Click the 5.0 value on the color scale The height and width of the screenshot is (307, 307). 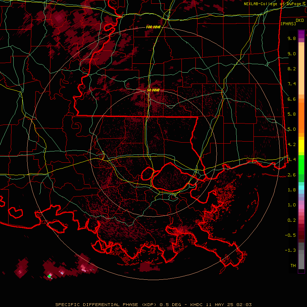pos(292,129)
